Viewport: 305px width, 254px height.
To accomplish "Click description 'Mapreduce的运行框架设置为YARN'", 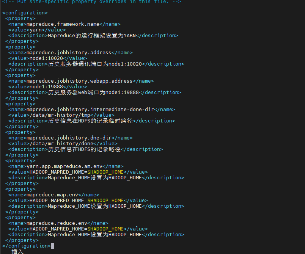I will tap(92, 36).
